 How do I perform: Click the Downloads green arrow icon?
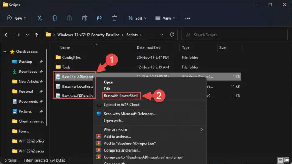pos(14,72)
